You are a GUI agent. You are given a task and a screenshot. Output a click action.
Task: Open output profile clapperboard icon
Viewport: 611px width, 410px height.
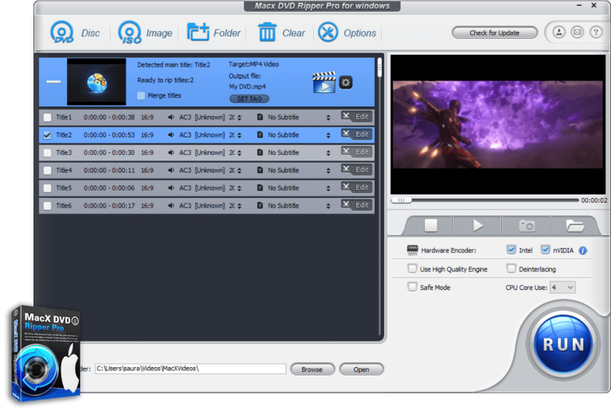(325, 83)
